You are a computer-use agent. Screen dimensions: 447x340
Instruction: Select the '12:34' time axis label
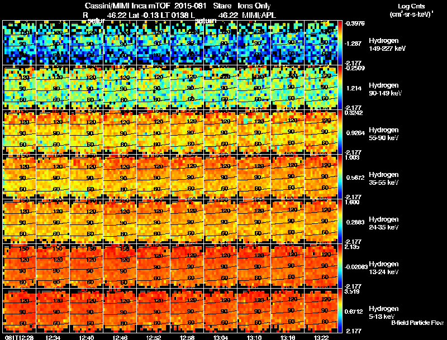click(x=53, y=337)
